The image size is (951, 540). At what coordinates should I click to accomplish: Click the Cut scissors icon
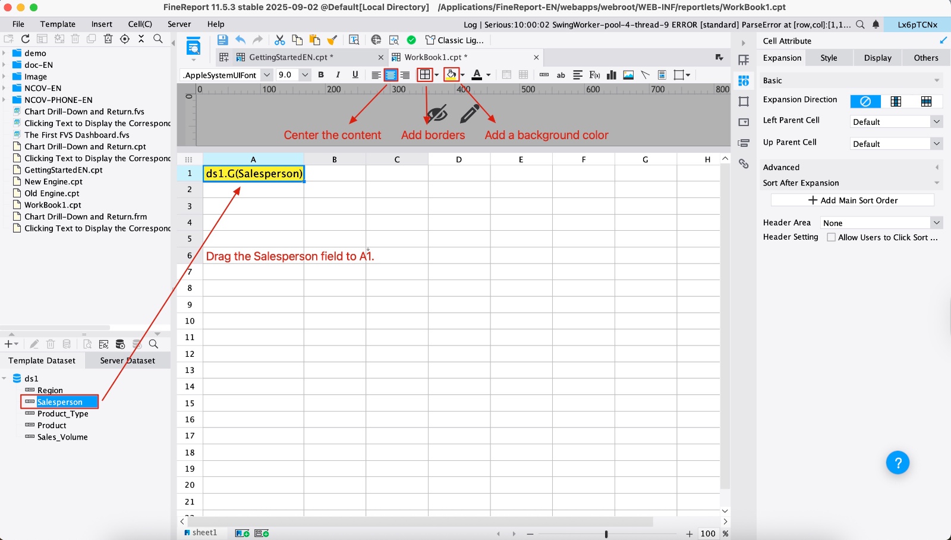(x=279, y=40)
